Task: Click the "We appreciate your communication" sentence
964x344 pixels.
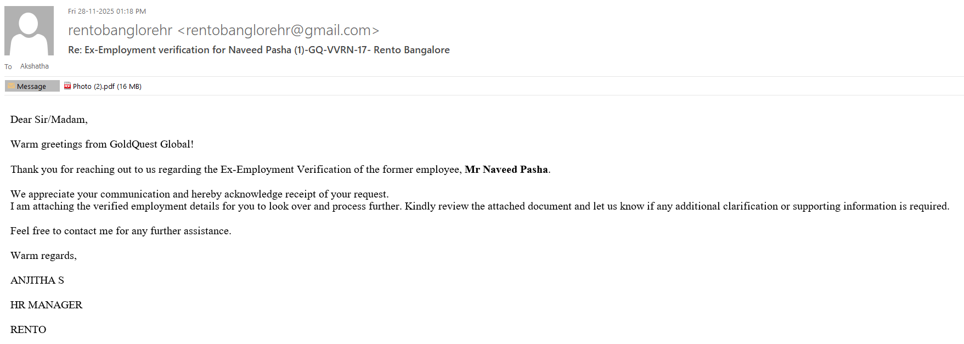Action: (199, 194)
